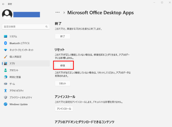Click アプリのアドオンとダウンロードできるコンテンツ heading

click(x=84, y=122)
